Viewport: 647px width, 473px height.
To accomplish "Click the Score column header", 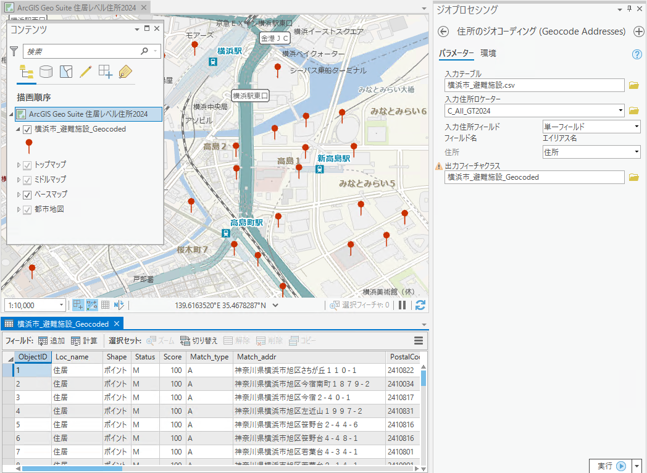I will tap(172, 357).
